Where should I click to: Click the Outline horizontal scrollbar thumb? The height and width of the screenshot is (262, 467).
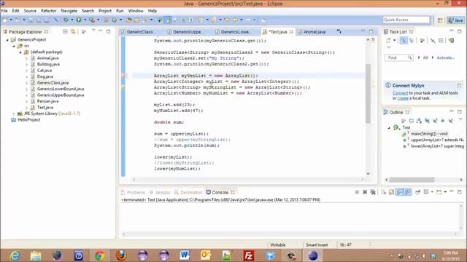(412, 180)
